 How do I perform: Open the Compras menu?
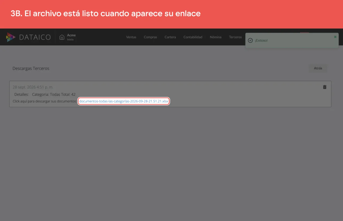point(150,37)
